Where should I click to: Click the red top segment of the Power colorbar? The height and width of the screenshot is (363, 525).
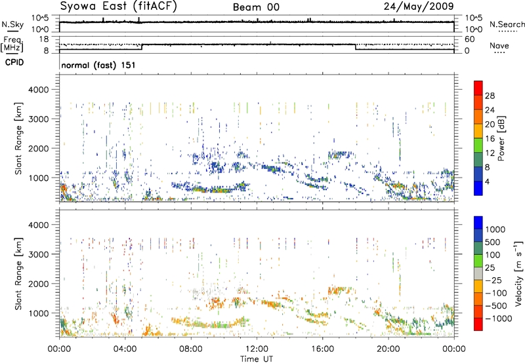click(x=478, y=88)
